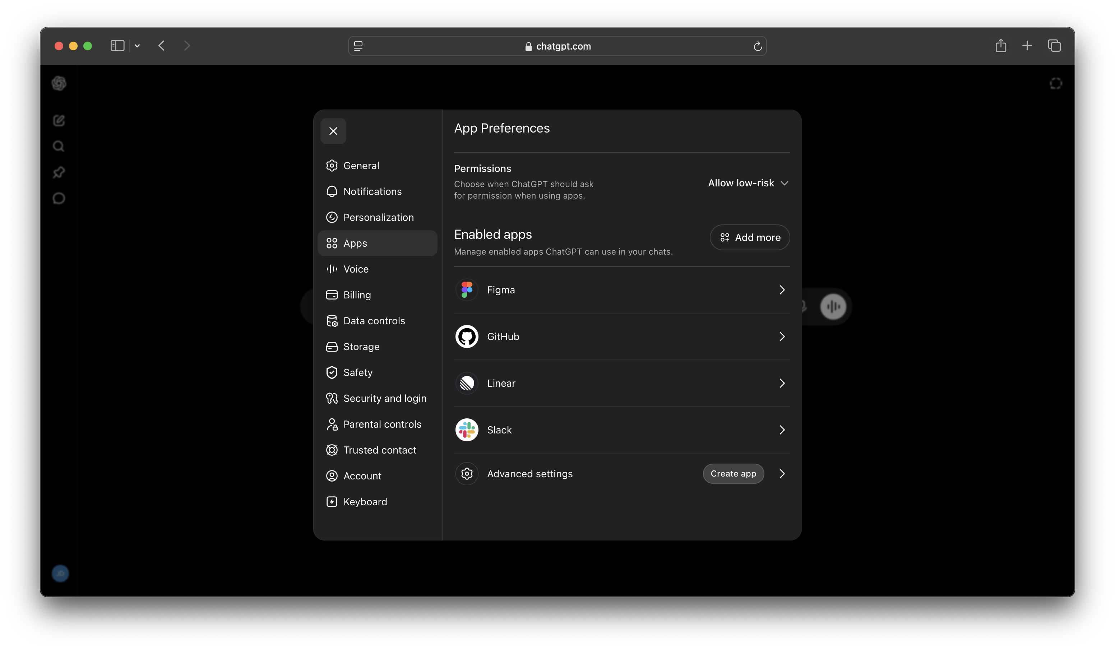Open the Safari sidebar dropdown arrow
This screenshot has width=1115, height=650.
point(137,46)
